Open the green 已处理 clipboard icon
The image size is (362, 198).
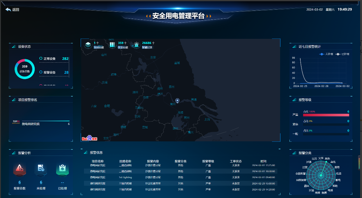click(62, 169)
